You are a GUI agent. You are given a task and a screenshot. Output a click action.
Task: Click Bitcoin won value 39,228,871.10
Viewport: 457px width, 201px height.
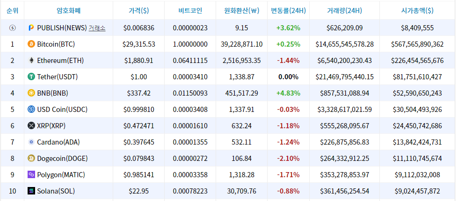[x=242, y=44]
